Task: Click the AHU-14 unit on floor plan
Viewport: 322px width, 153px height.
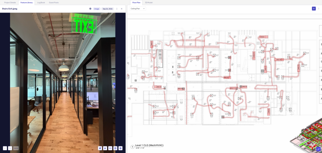Action: (158, 87)
